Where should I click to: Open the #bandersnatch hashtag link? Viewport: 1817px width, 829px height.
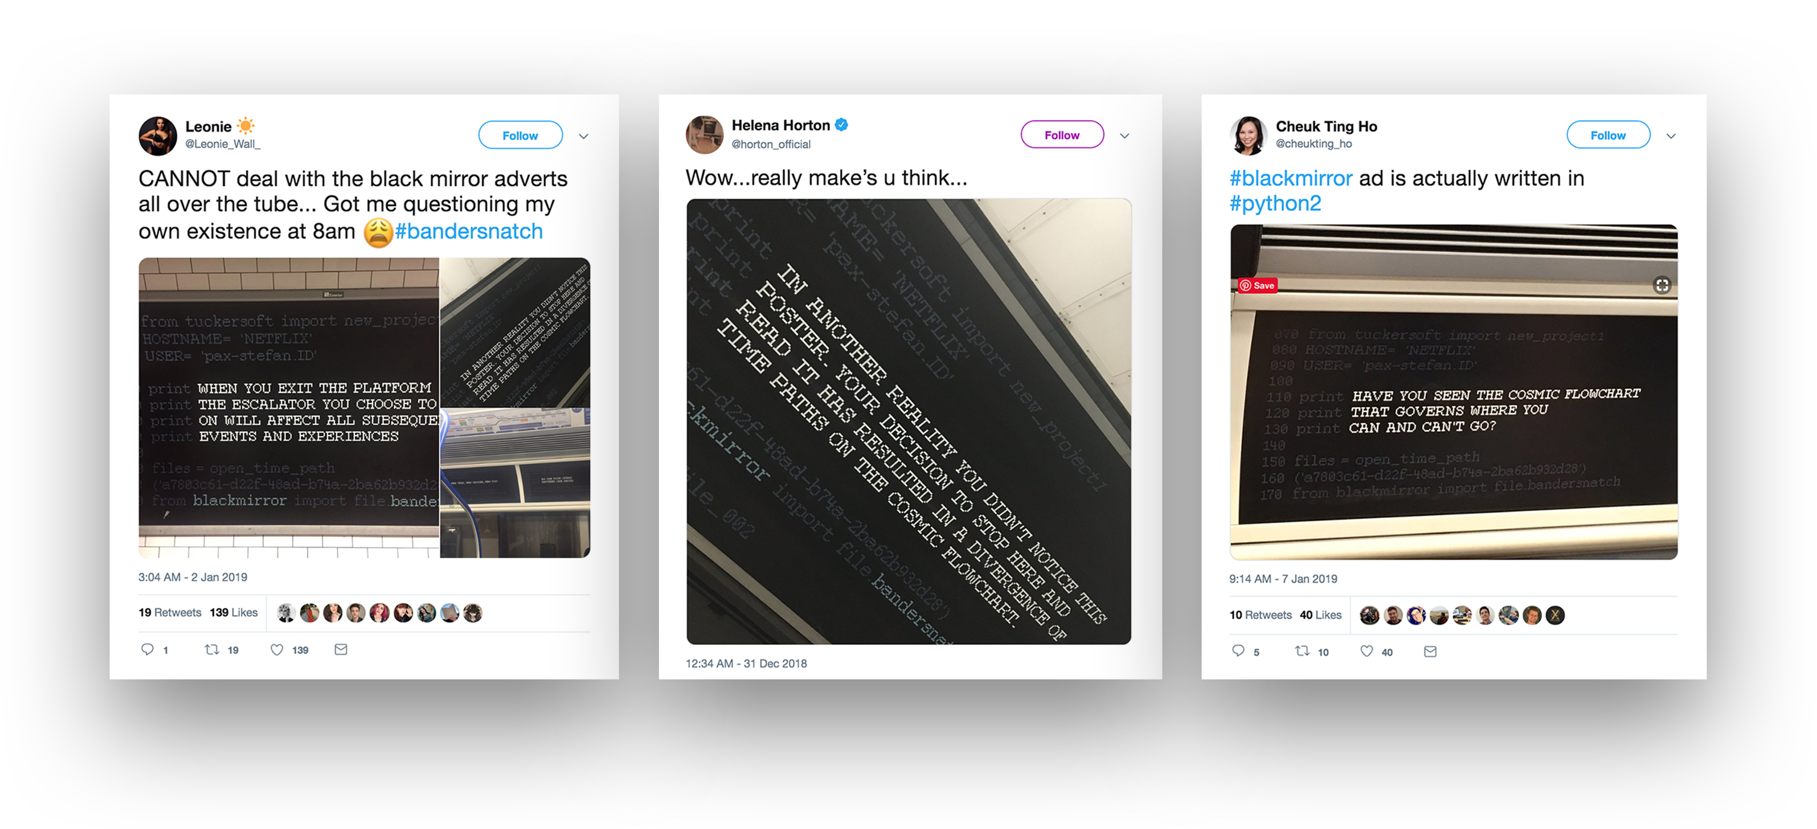(x=468, y=231)
